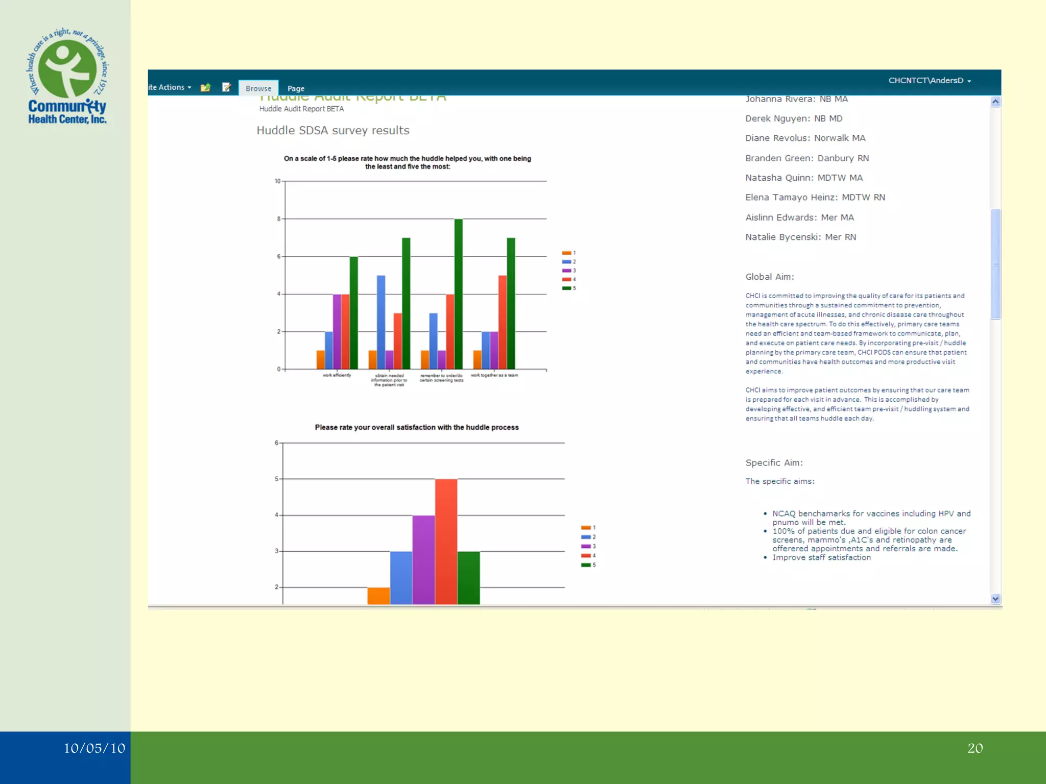
Task: Click the Global Aim heading
Action: [x=769, y=277]
